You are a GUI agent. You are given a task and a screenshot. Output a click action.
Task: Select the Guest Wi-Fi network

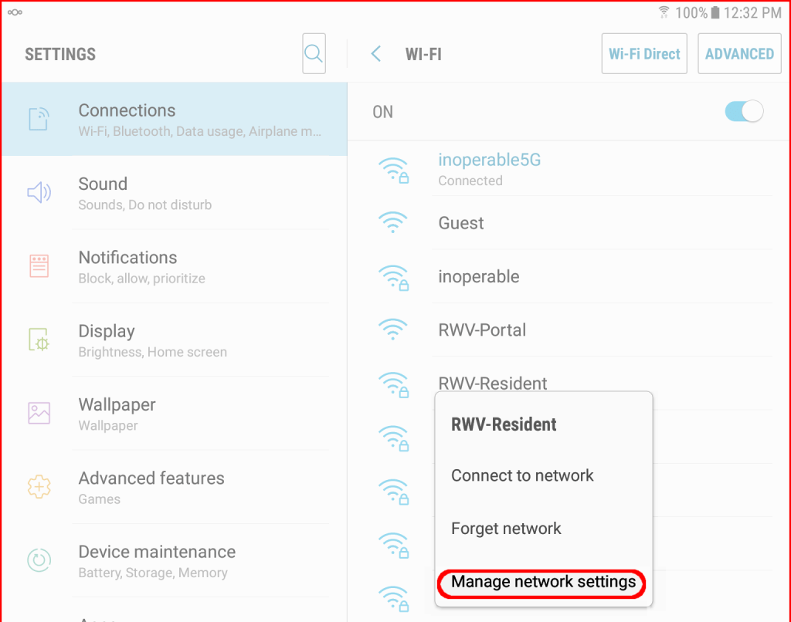pyautogui.click(x=461, y=223)
